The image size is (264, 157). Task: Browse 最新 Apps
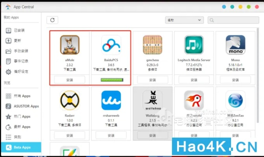pos(21,127)
